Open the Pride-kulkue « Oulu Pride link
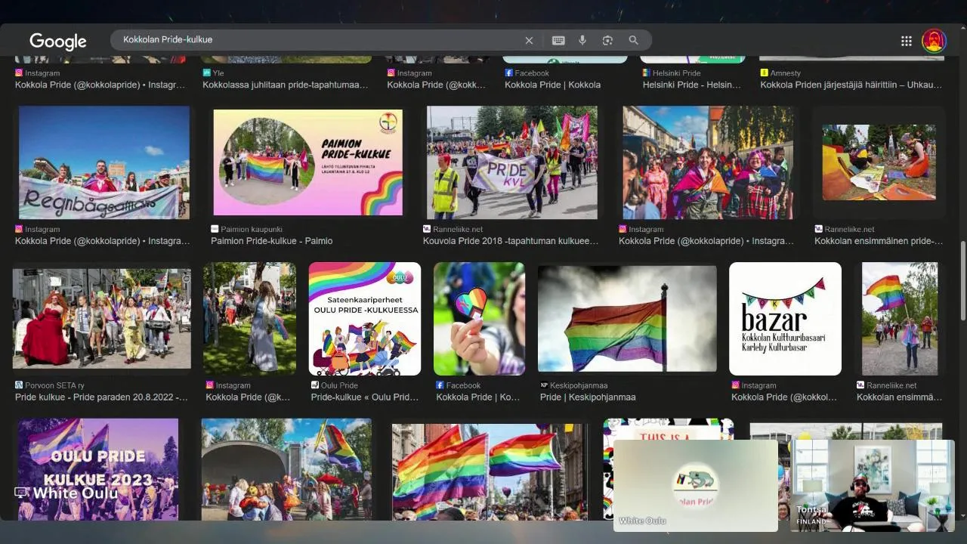Image resolution: width=967 pixels, height=544 pixels. (365, 397)
